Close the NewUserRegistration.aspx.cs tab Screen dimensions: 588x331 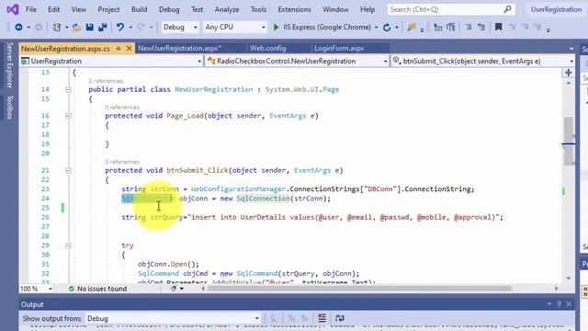(129, 49)
